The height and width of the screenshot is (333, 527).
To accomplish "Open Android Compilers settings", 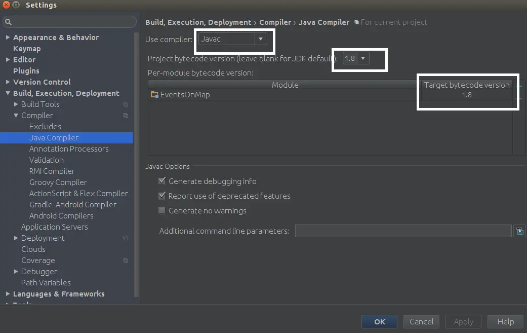I will [x=61, y=215].
